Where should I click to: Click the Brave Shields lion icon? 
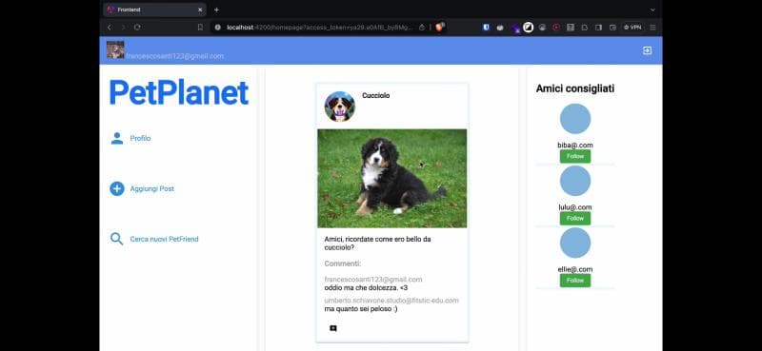(439, 28)
